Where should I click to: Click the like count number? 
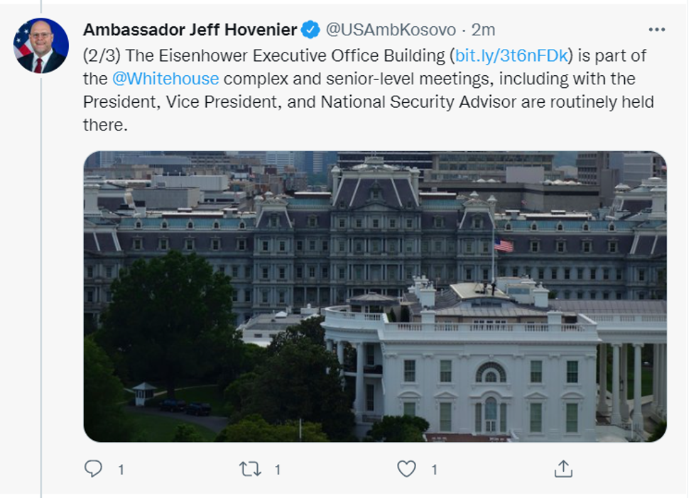[x=434, y=470]
